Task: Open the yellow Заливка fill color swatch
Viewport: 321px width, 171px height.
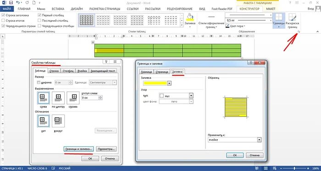Action: coord(157,83)
